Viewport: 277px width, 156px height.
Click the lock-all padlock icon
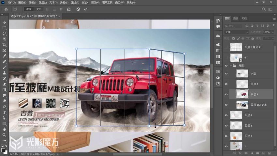[x=253, y=39]
